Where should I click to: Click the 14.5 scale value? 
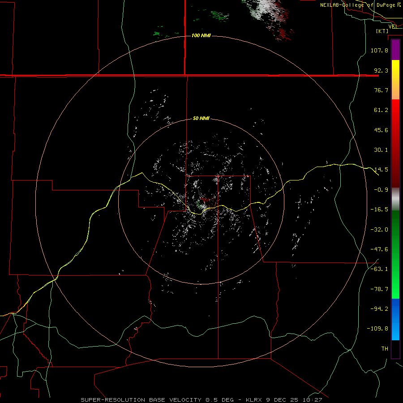coord(381,170)
